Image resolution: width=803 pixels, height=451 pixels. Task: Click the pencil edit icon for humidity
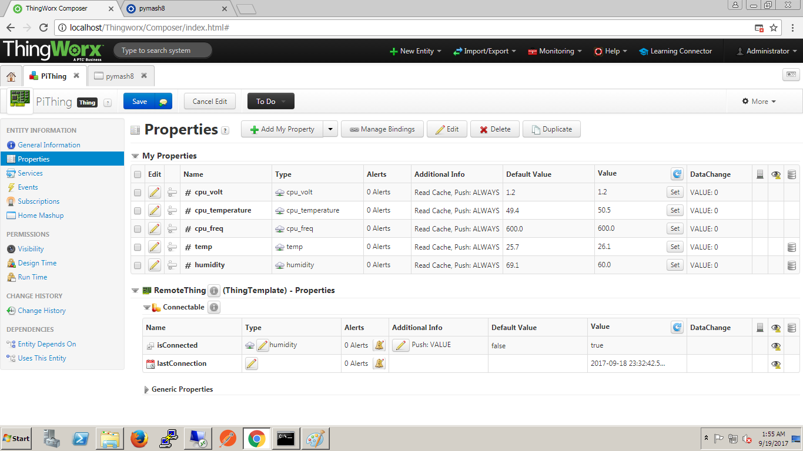[154, 265]
